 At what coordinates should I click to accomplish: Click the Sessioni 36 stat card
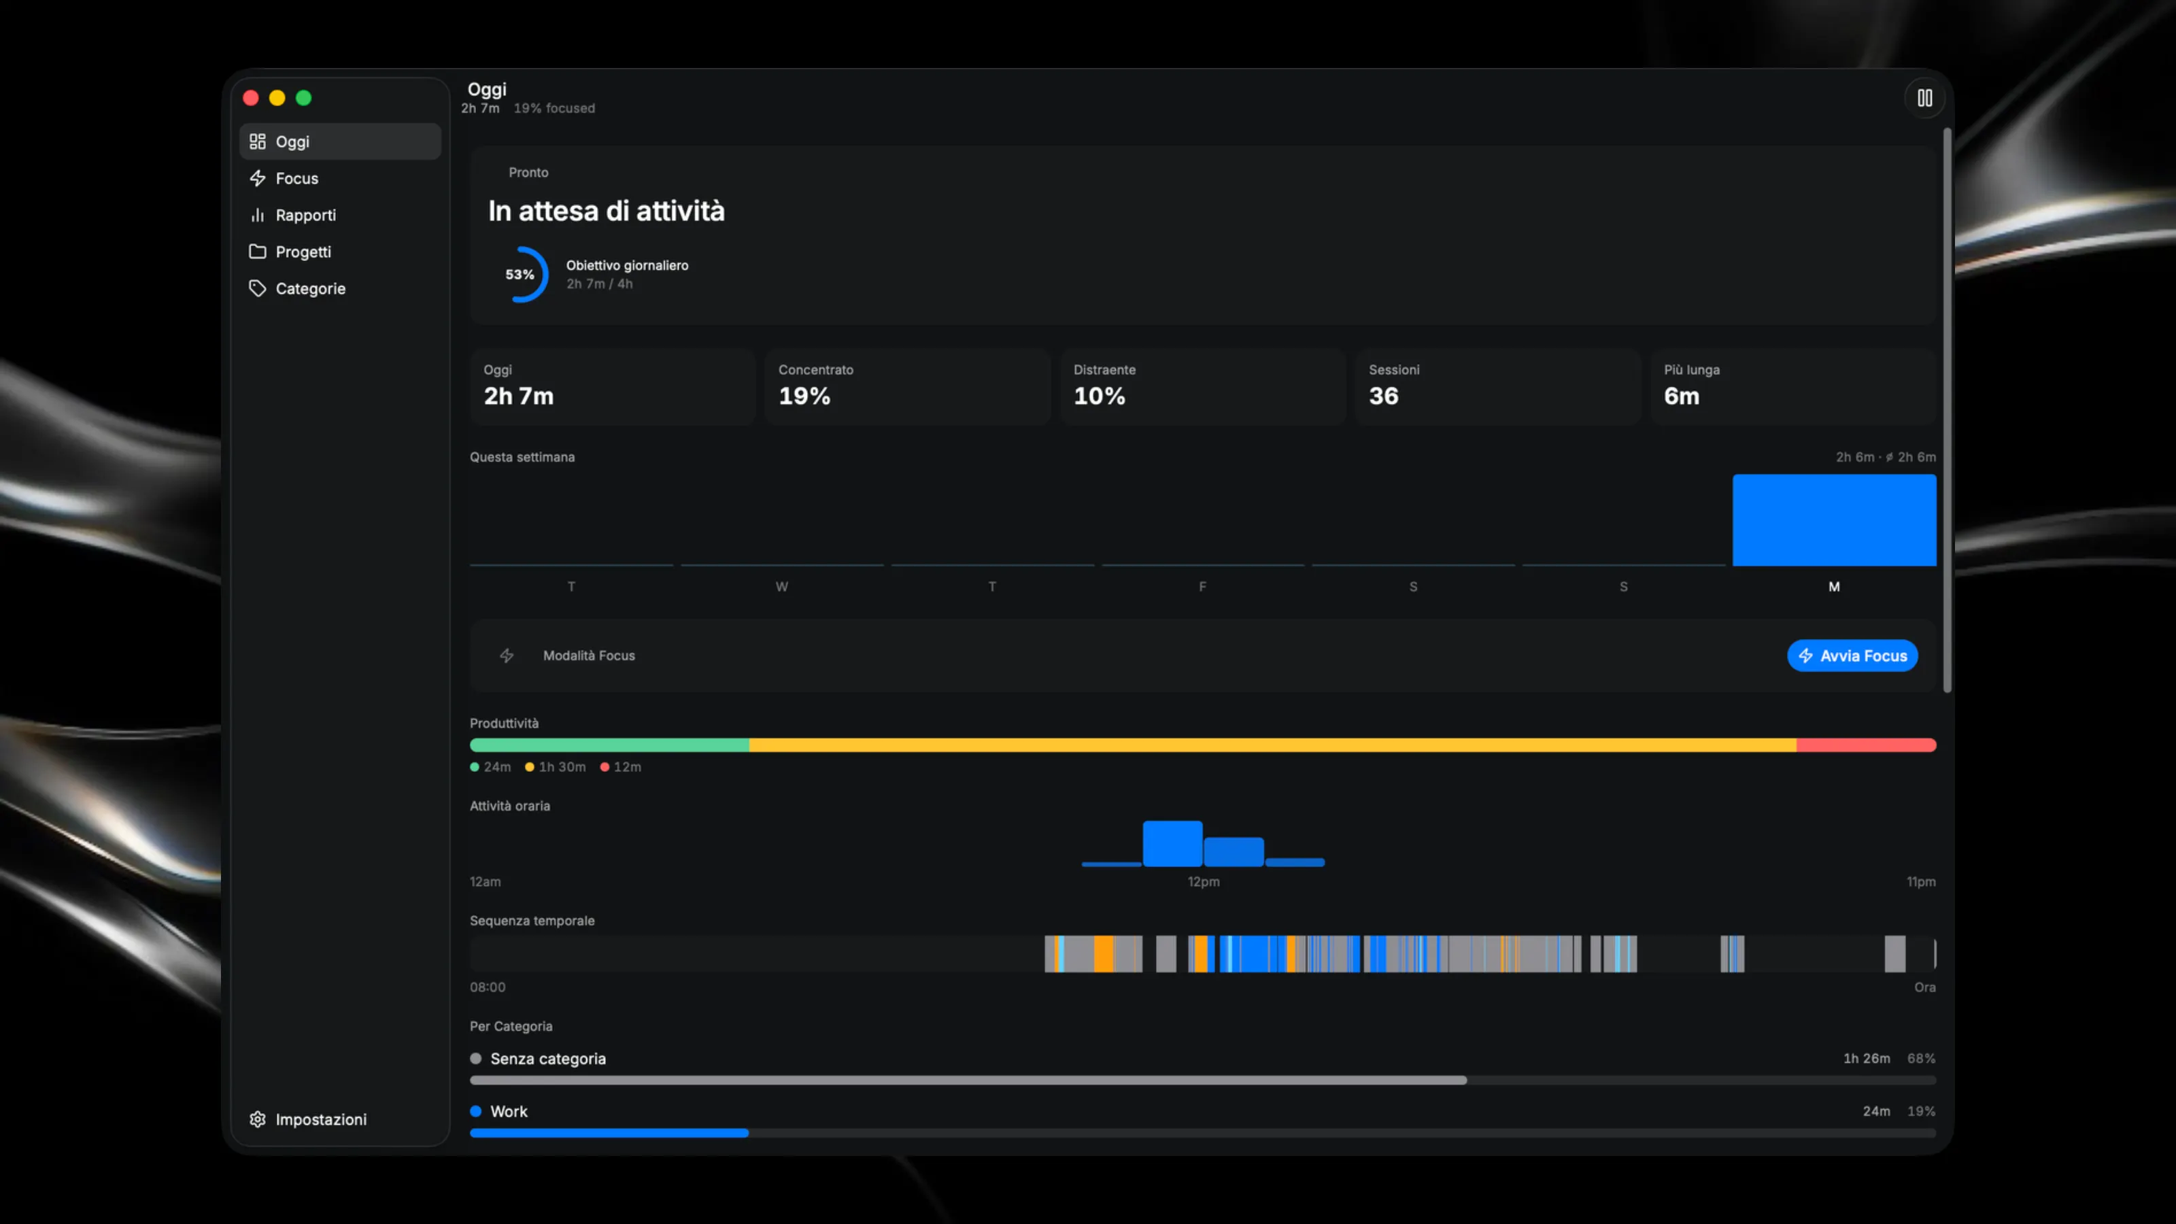[x=1497, y=386]
